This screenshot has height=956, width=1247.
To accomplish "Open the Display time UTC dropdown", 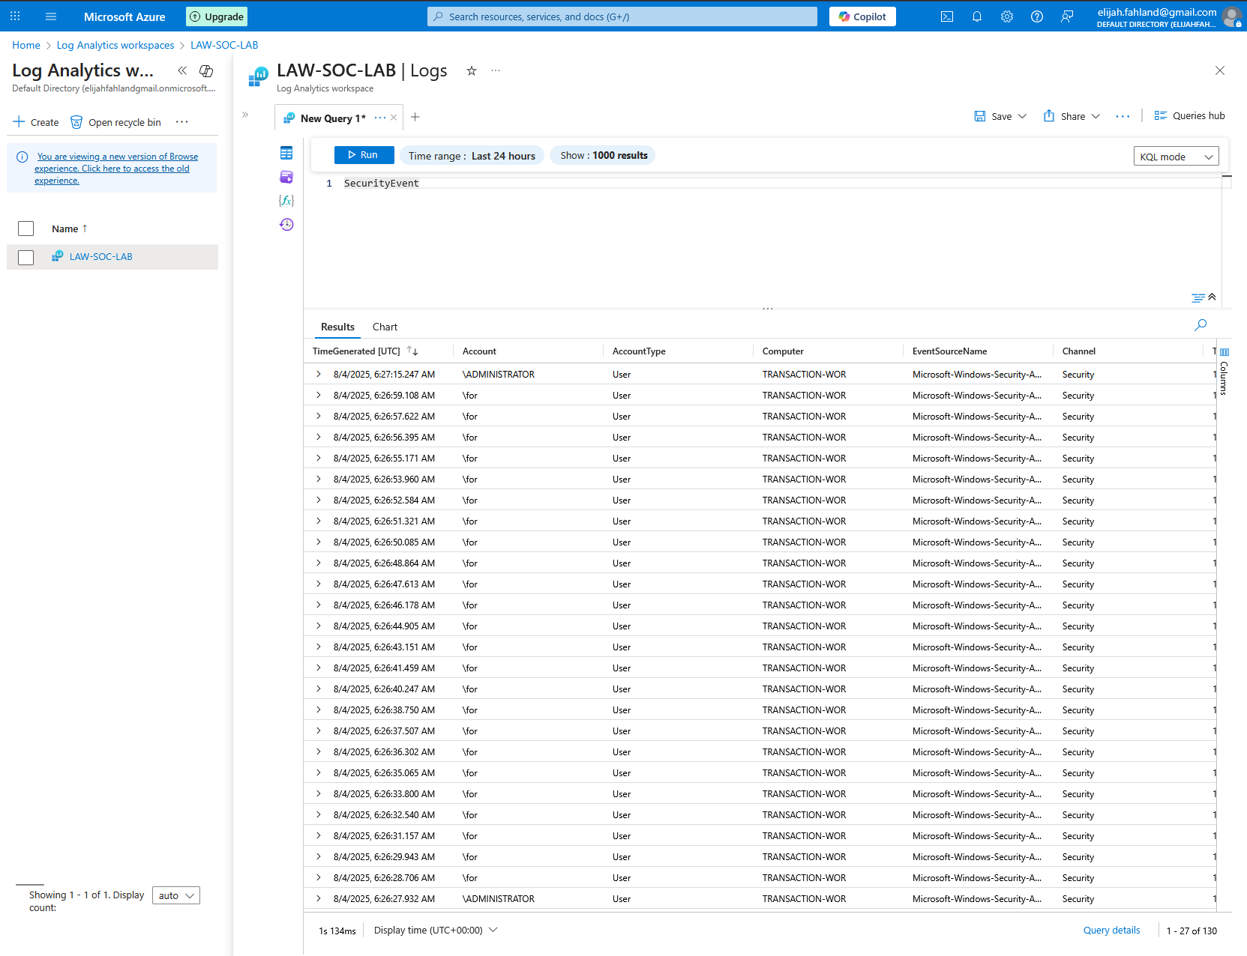I will pyautogui.click(x=436, y=930).
